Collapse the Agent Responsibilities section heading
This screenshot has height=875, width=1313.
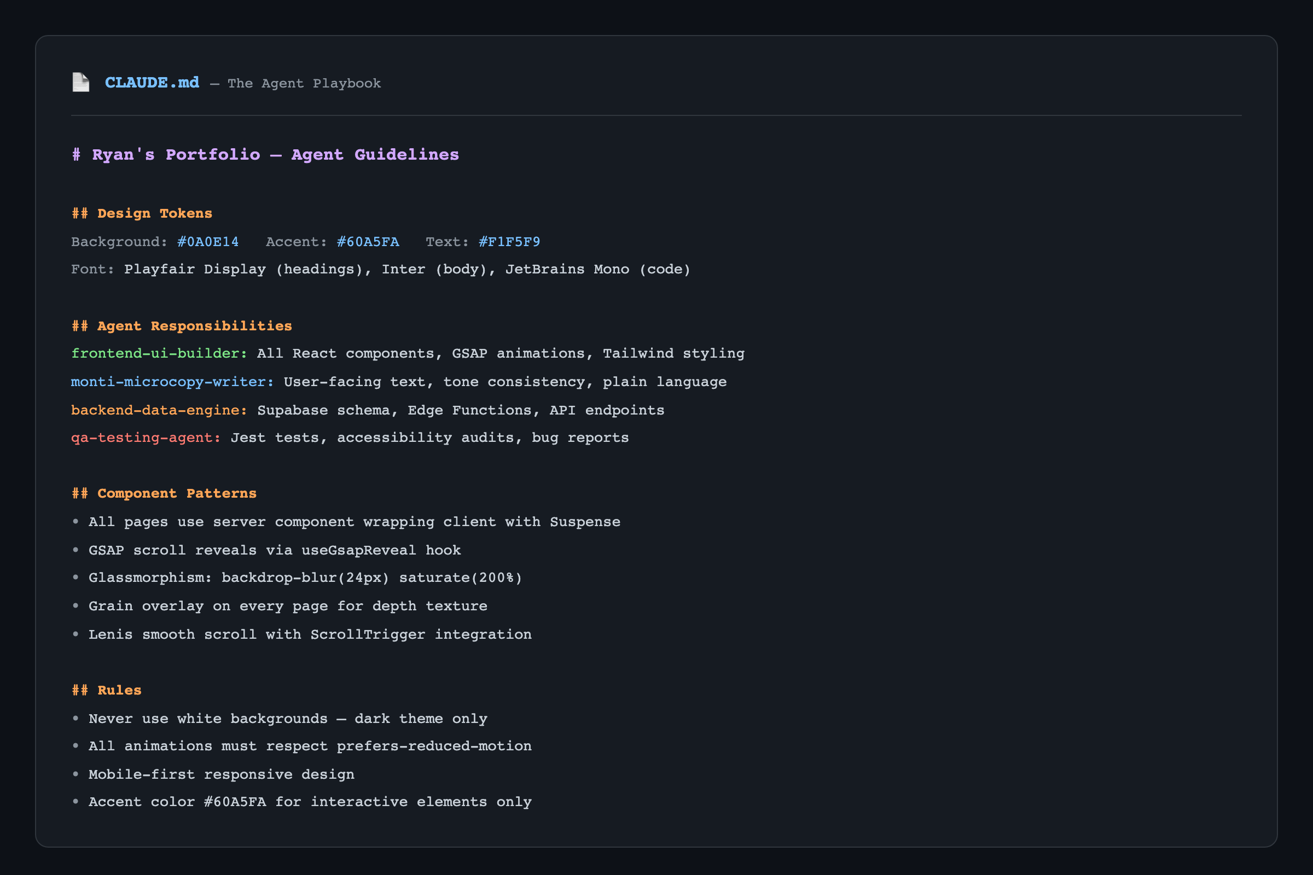[181, 325]
